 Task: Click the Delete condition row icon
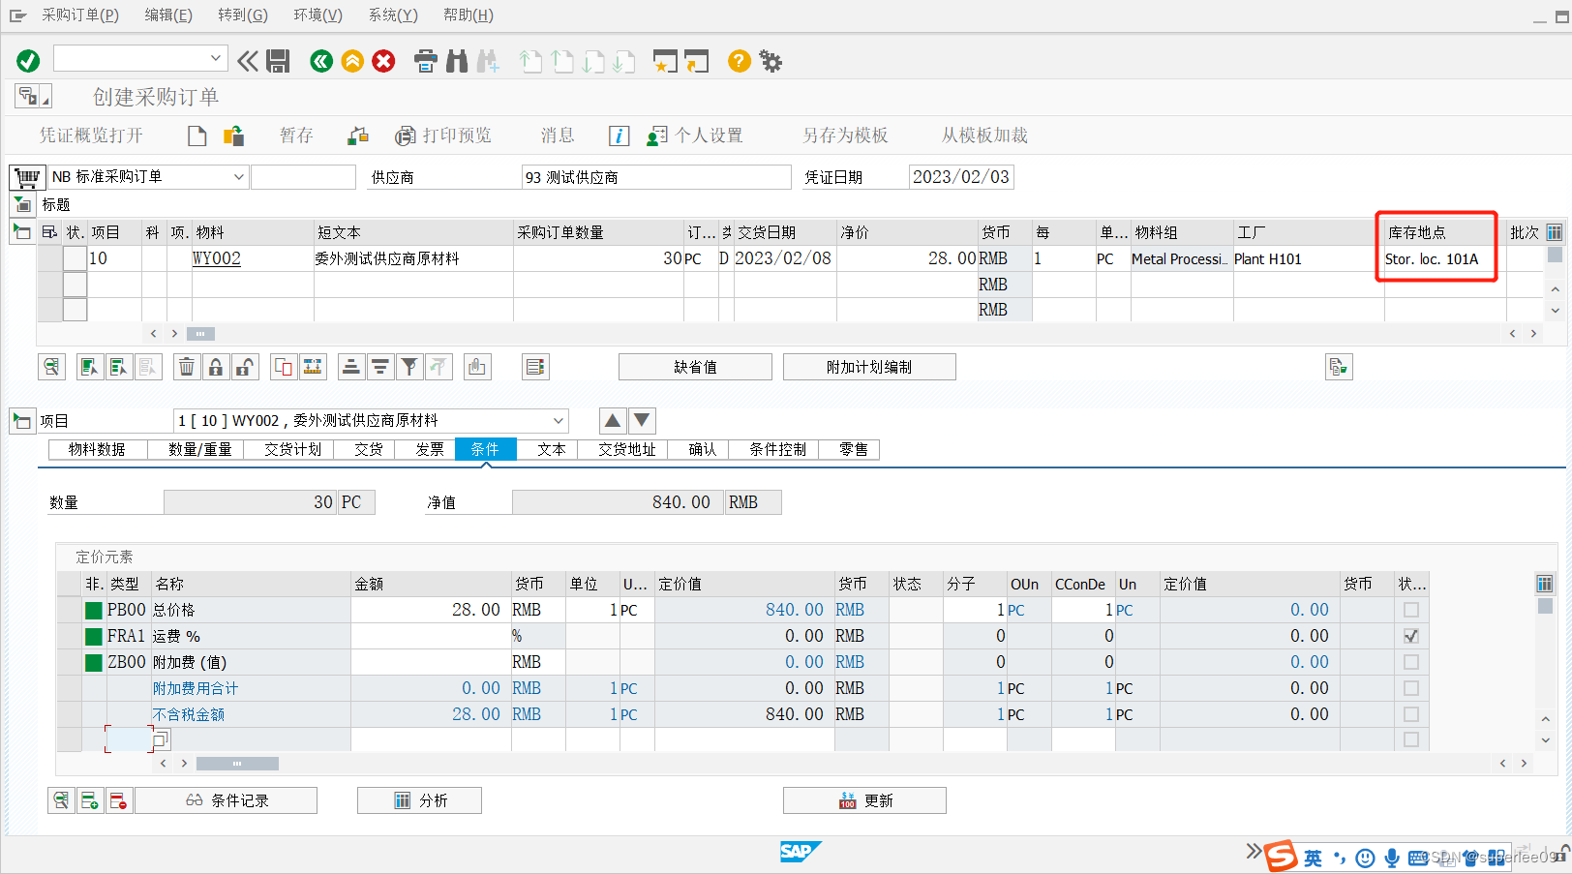pos(118,800)
